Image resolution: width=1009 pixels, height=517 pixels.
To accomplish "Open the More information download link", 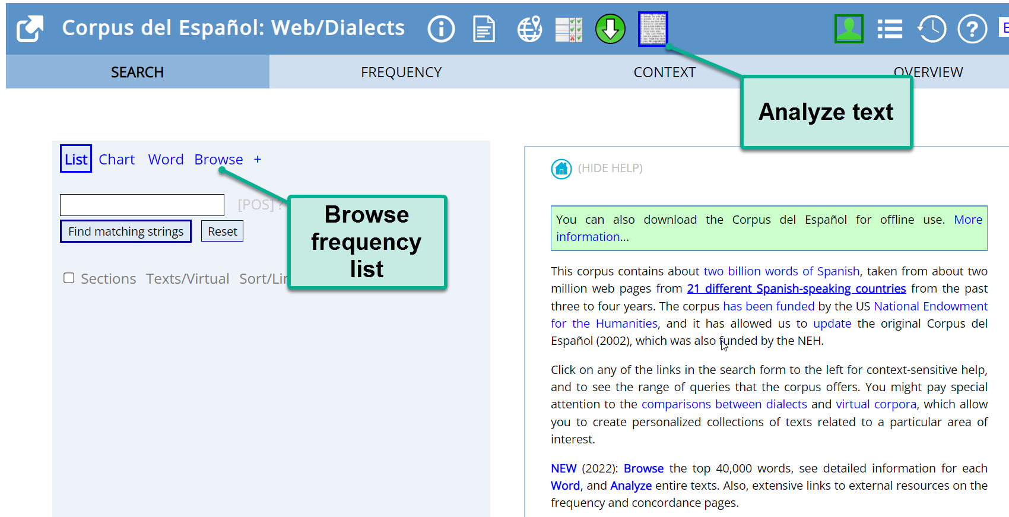I will (x=968, y=220).
